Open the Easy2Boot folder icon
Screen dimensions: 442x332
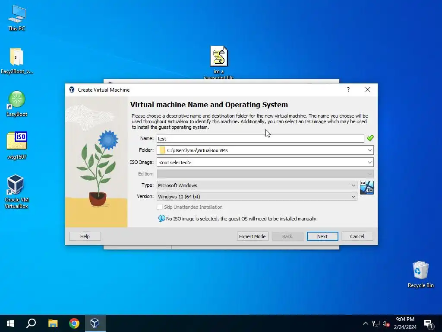[x=17, y=61]
